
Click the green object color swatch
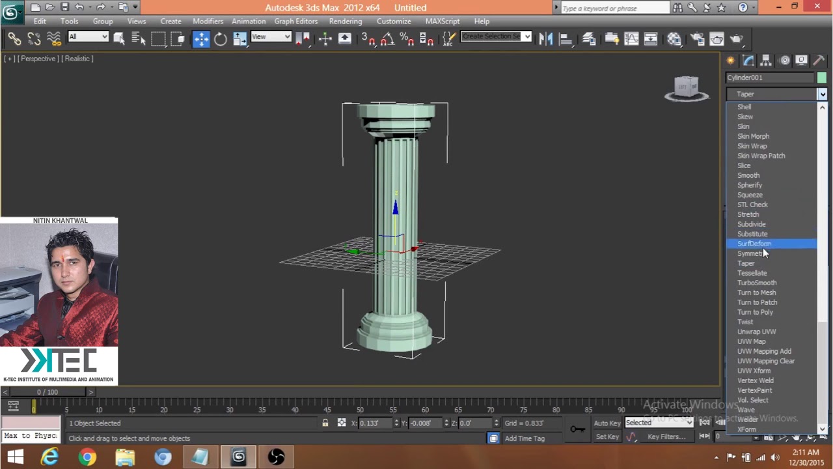(x=821, y=78)
